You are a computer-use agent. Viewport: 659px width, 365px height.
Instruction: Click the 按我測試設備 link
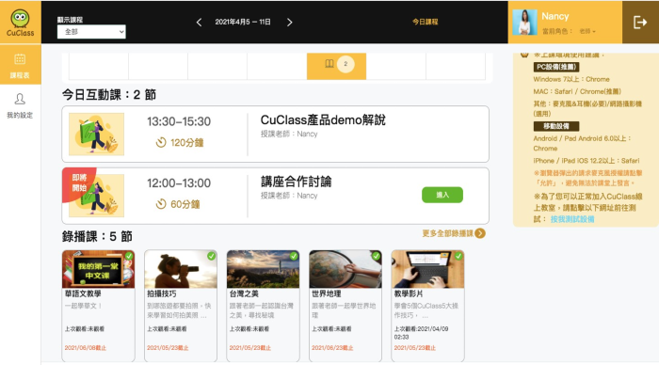point(572,219)
